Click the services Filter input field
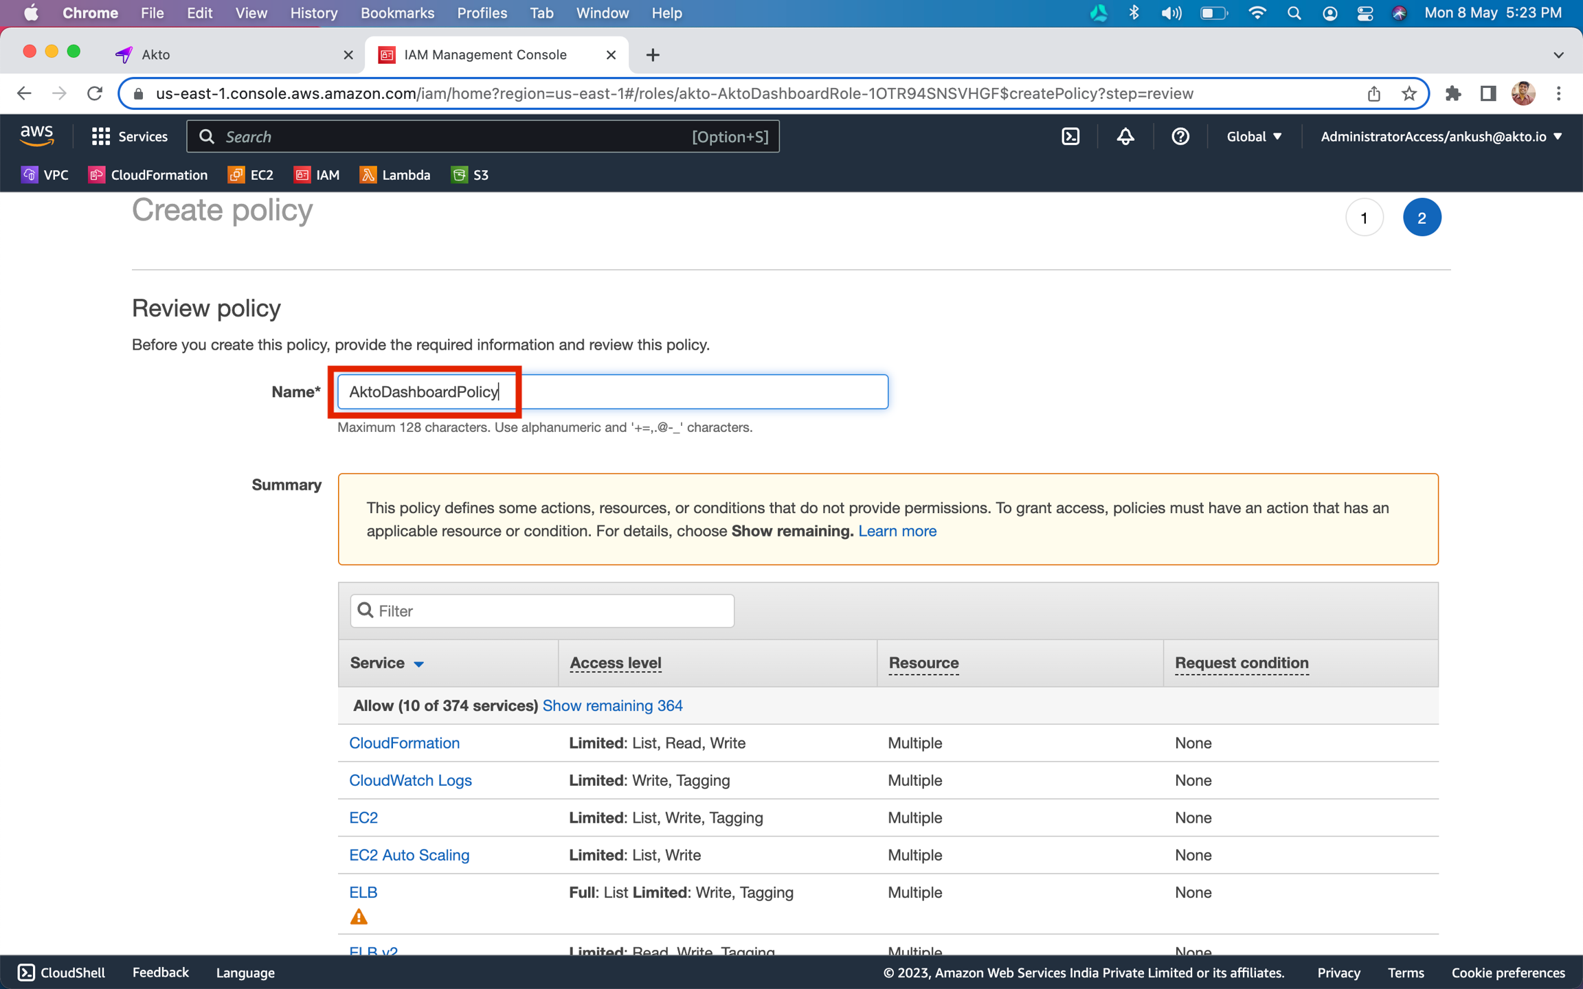The width and height of the screenshot is (1583, 989). click(x=542, y=611)
